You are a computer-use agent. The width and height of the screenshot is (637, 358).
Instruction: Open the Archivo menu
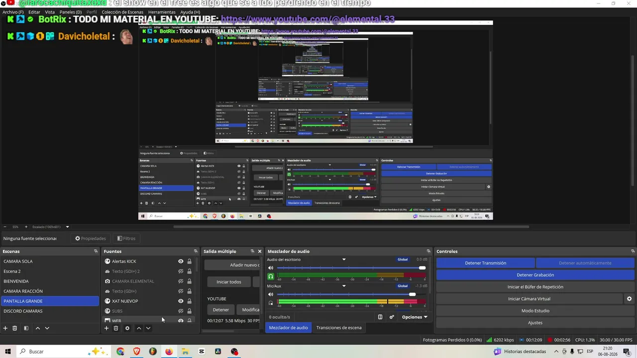pos(13,12)
